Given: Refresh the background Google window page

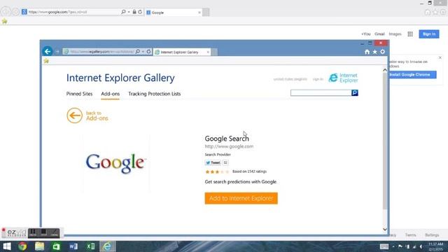Looking at the screenshot, I should pos(140,12).
